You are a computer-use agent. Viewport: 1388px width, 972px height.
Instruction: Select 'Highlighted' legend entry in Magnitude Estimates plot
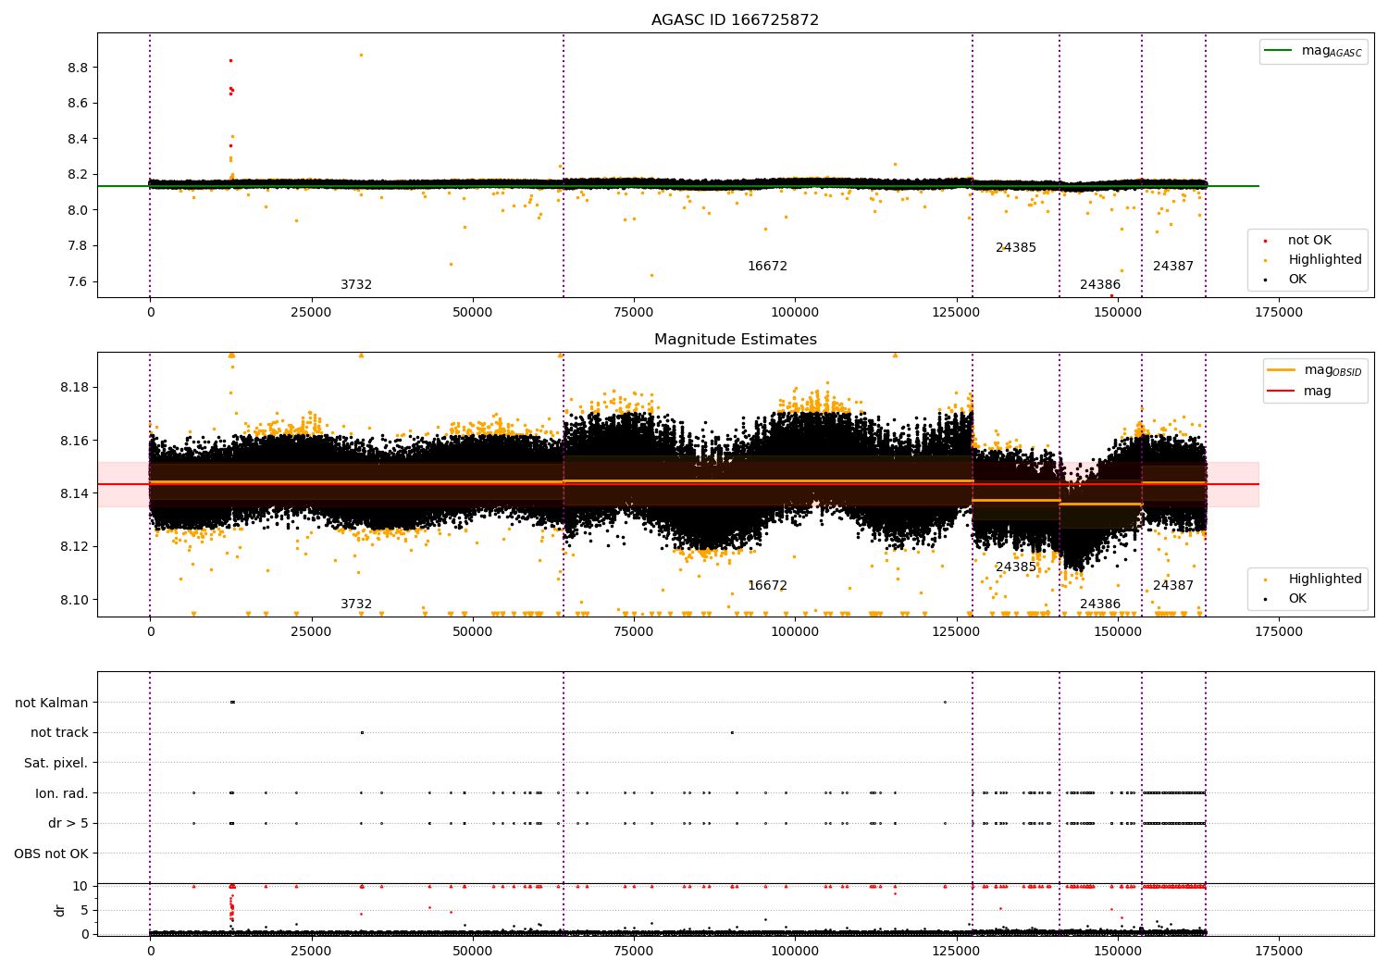pos(1313,579)
